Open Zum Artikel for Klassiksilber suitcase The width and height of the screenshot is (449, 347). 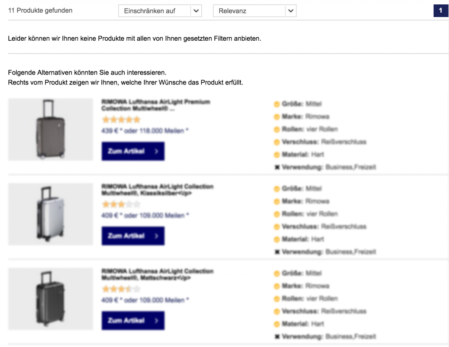click(133, 236)
